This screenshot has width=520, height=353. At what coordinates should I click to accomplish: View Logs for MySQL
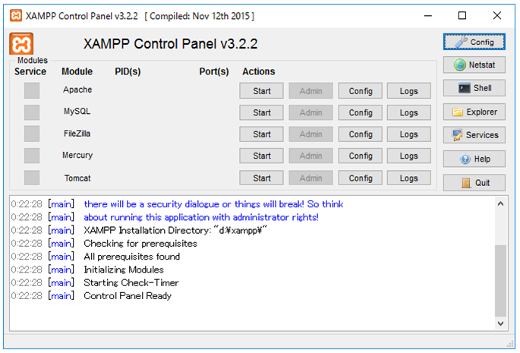[x=408, y=112]
